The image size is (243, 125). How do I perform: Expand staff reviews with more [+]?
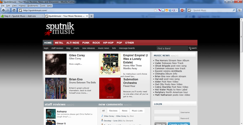(70, 105)
